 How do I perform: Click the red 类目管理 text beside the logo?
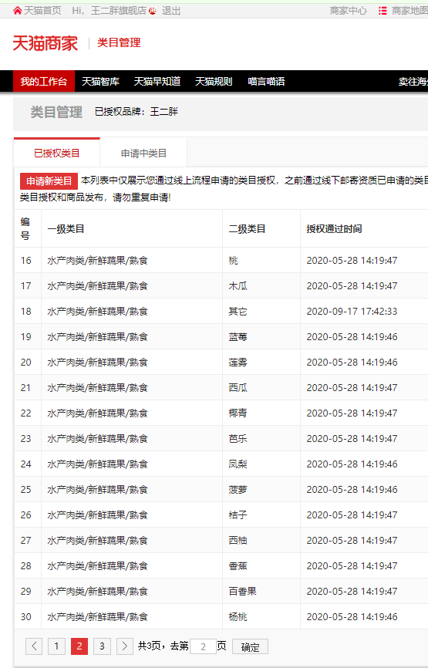119,42
